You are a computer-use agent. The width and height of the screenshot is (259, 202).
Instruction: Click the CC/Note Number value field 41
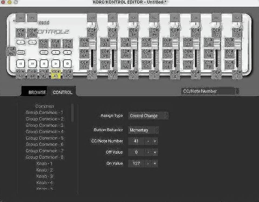click(x=136, y=141)
